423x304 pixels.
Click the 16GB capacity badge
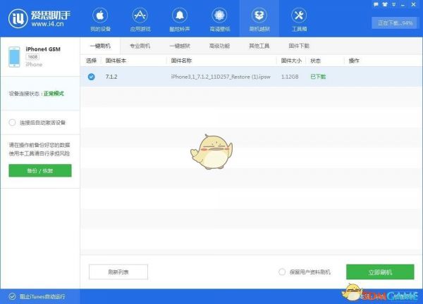point(32,57)
